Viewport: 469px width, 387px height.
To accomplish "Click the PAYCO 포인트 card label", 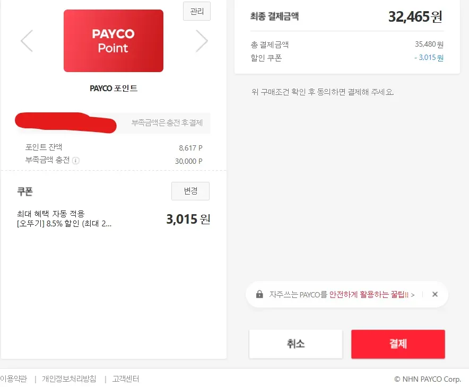I will [114, 89].
